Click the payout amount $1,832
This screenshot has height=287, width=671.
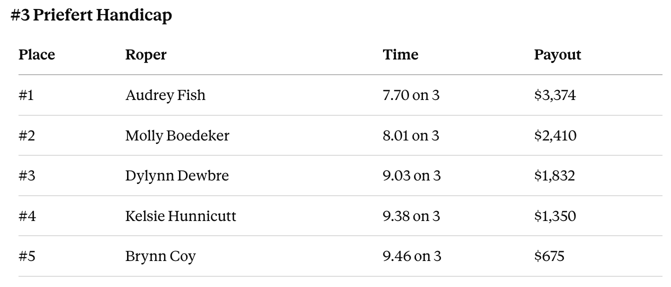pos(554,176)
